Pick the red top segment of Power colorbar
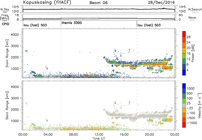The image size is (202, 140). click(184, 34)
